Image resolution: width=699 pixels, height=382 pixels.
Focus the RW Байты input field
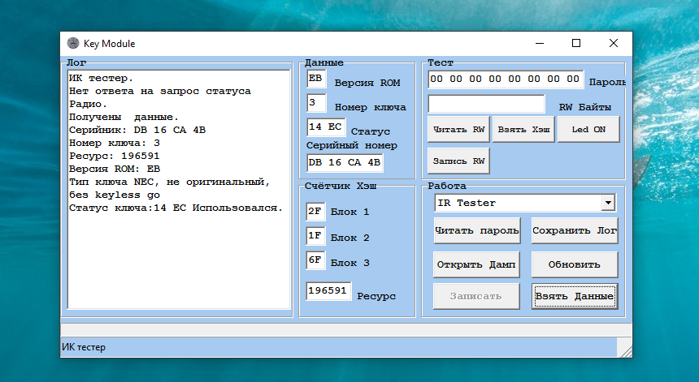pos(486,105)
